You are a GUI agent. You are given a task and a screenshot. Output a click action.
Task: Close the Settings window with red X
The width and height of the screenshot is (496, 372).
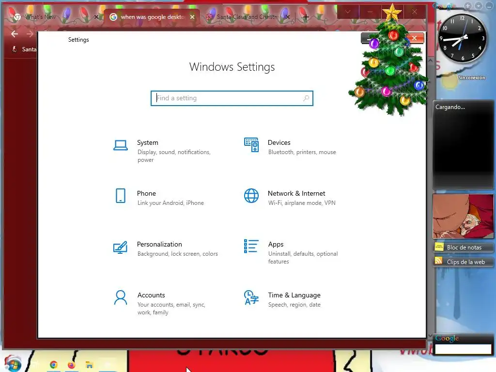click(x=415, y=38)
